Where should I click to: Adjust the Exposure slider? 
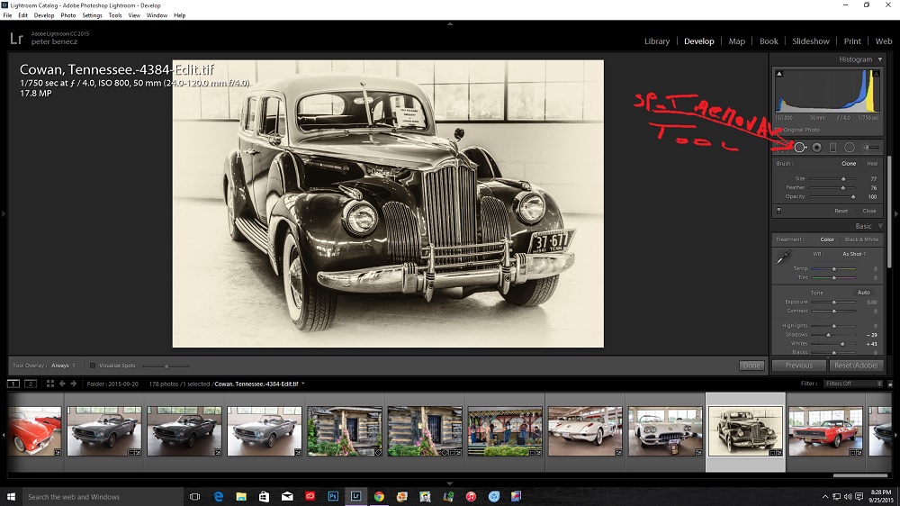click(834, 302)
